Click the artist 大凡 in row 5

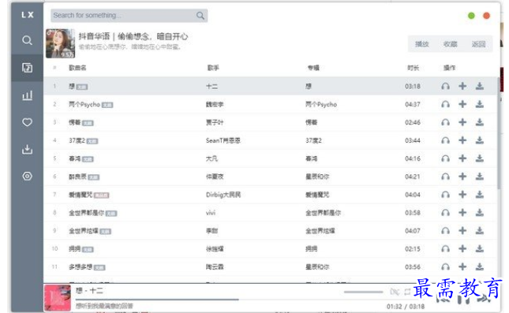211,158
